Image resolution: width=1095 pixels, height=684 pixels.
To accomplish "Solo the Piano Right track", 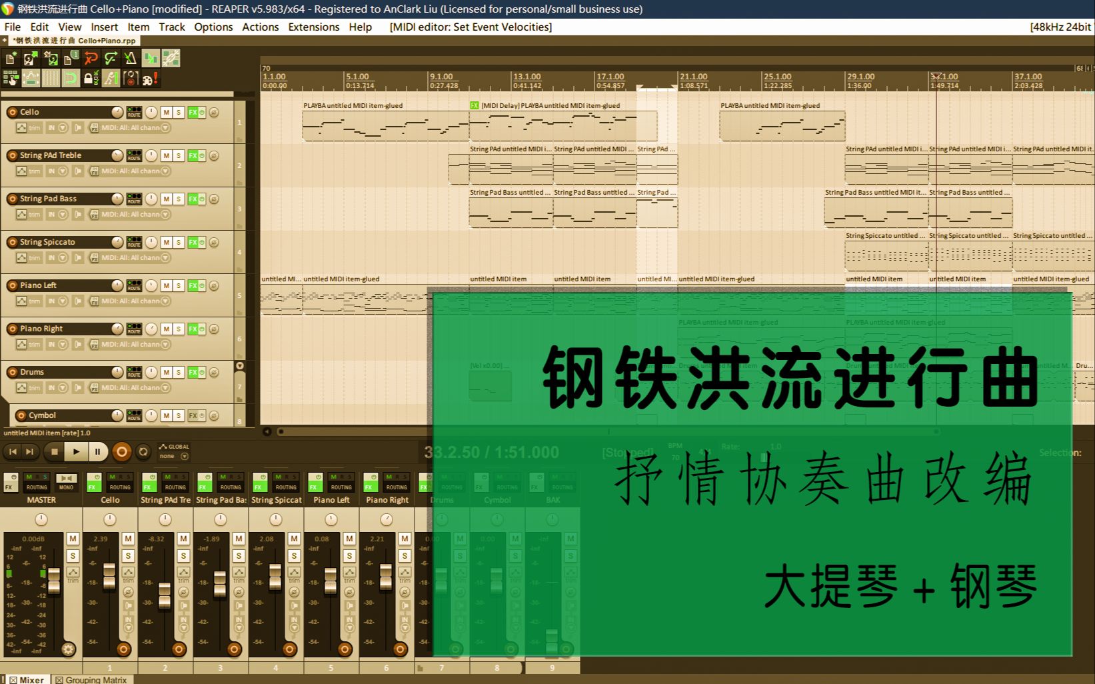I will [x=179, y=329].
